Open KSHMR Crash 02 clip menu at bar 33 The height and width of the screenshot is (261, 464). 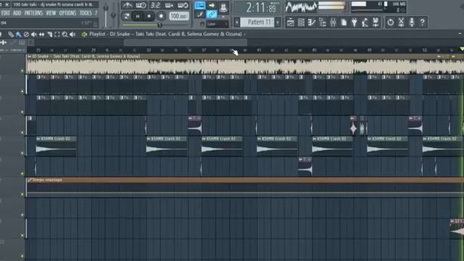click(x=149, y=138)
